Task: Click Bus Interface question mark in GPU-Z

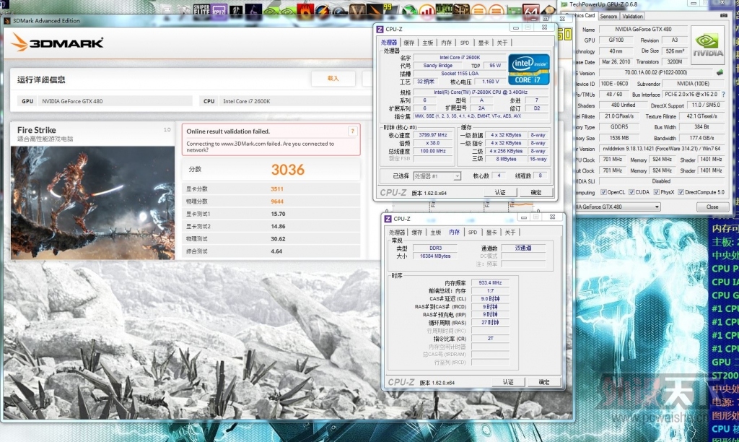Action: (723, 95)
